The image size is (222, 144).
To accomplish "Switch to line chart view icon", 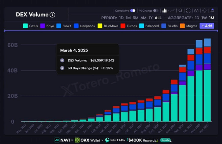I will 172,10.
